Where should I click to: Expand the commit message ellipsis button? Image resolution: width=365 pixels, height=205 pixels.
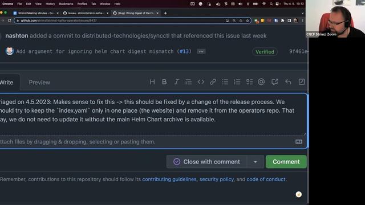point(201,52)
